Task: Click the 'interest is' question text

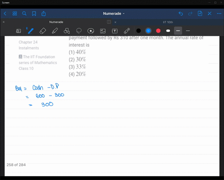Action: (79, 45)
